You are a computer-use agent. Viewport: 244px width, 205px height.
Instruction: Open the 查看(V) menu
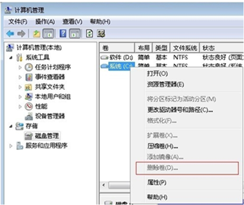click(72, 22)
